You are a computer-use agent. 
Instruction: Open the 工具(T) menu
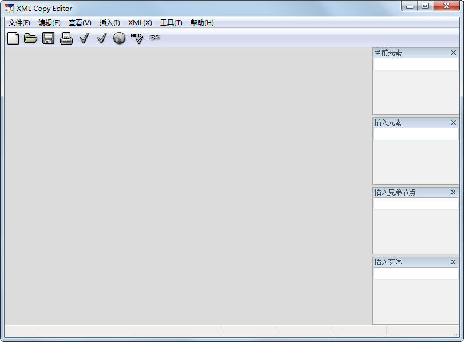point(170,23)
